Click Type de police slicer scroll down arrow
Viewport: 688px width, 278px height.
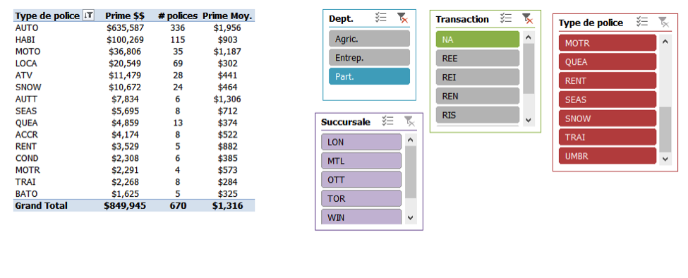pos(665,159)
